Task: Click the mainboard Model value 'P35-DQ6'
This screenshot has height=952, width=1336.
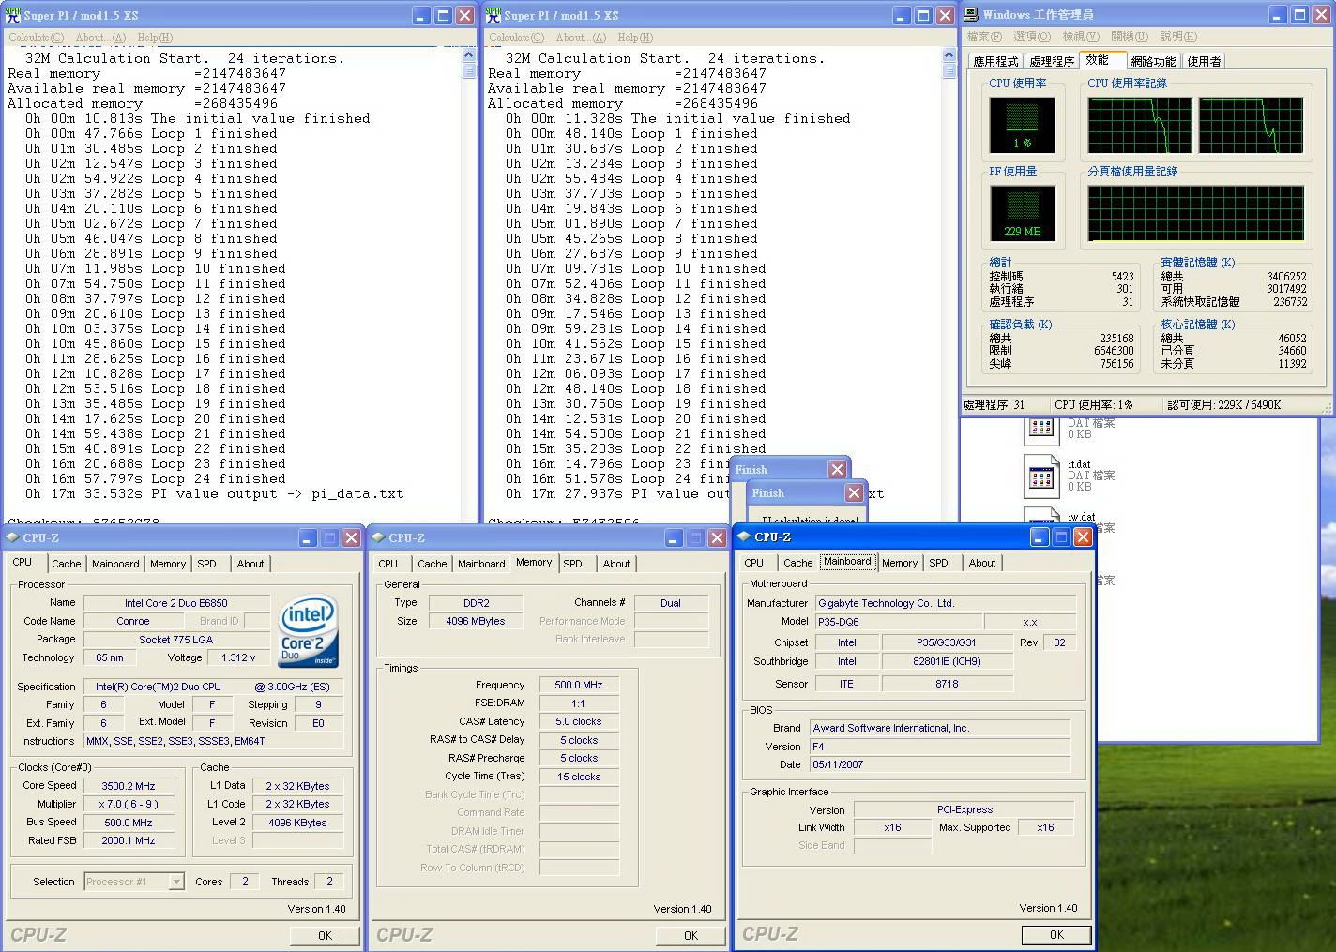Action: tap(898, 621)
